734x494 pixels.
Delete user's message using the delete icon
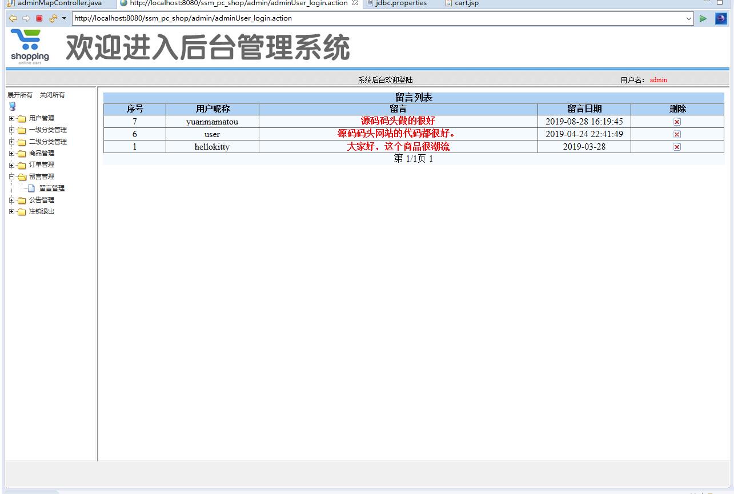(x=676, y=134)
